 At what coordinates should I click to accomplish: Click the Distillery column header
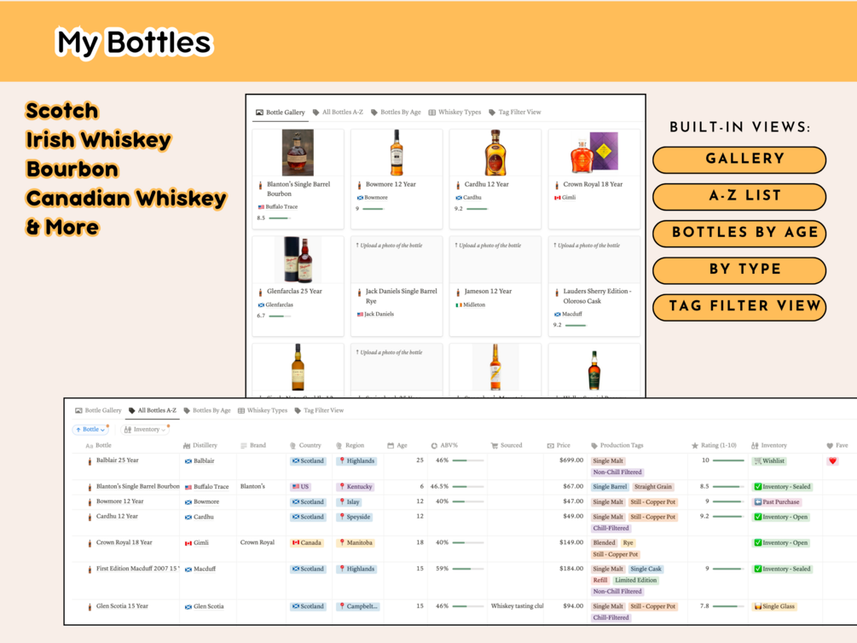[200, 446]
